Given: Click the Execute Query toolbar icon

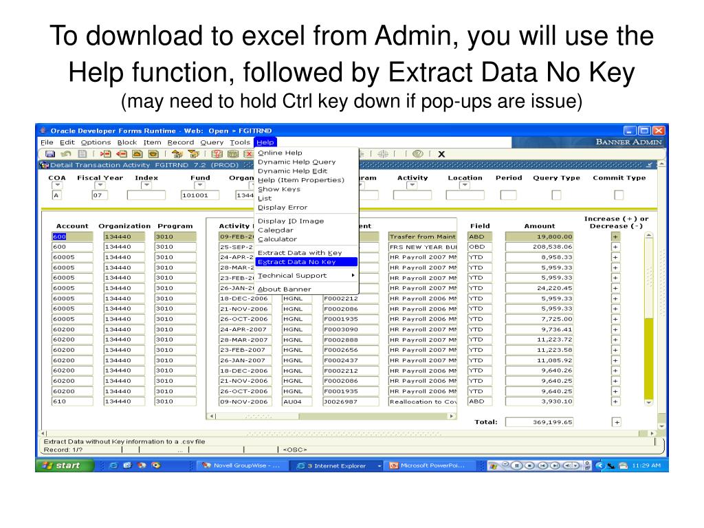Looking at the screenshot, I should point(232,154).
